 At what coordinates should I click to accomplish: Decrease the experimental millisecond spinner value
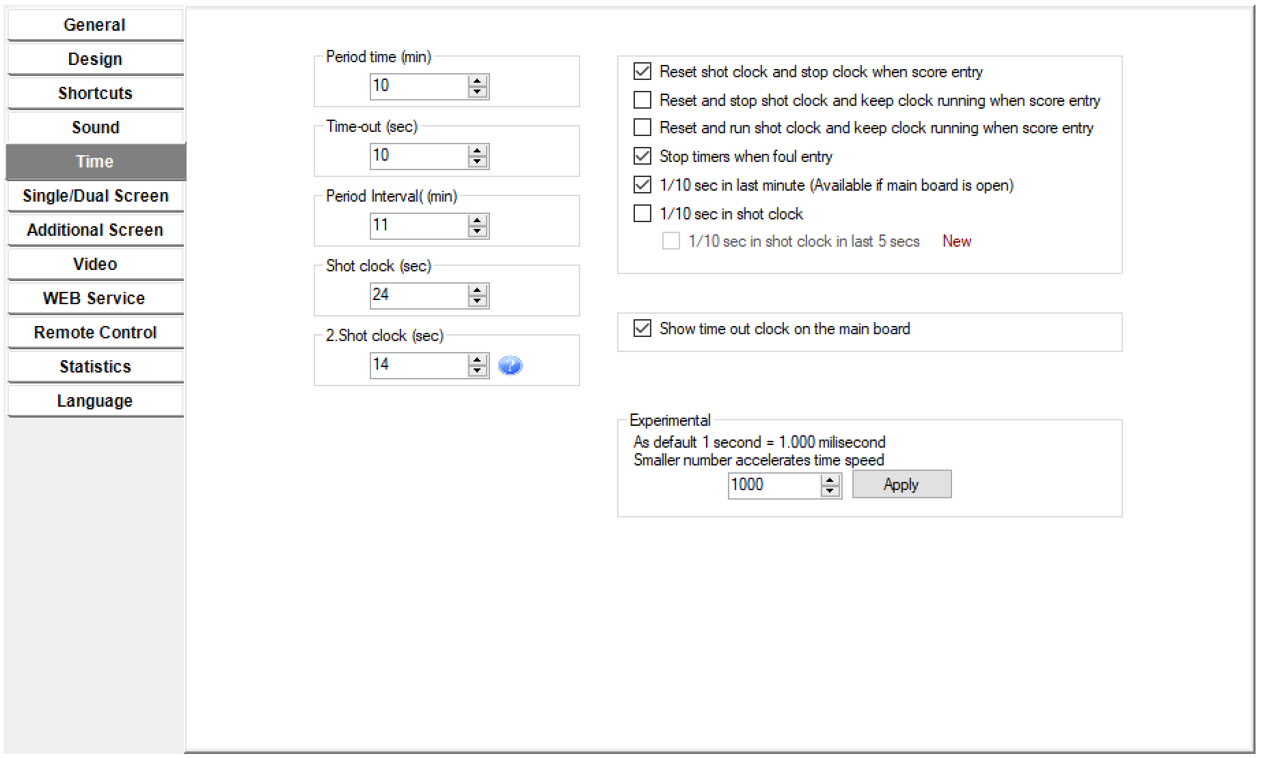pos(830,491)
